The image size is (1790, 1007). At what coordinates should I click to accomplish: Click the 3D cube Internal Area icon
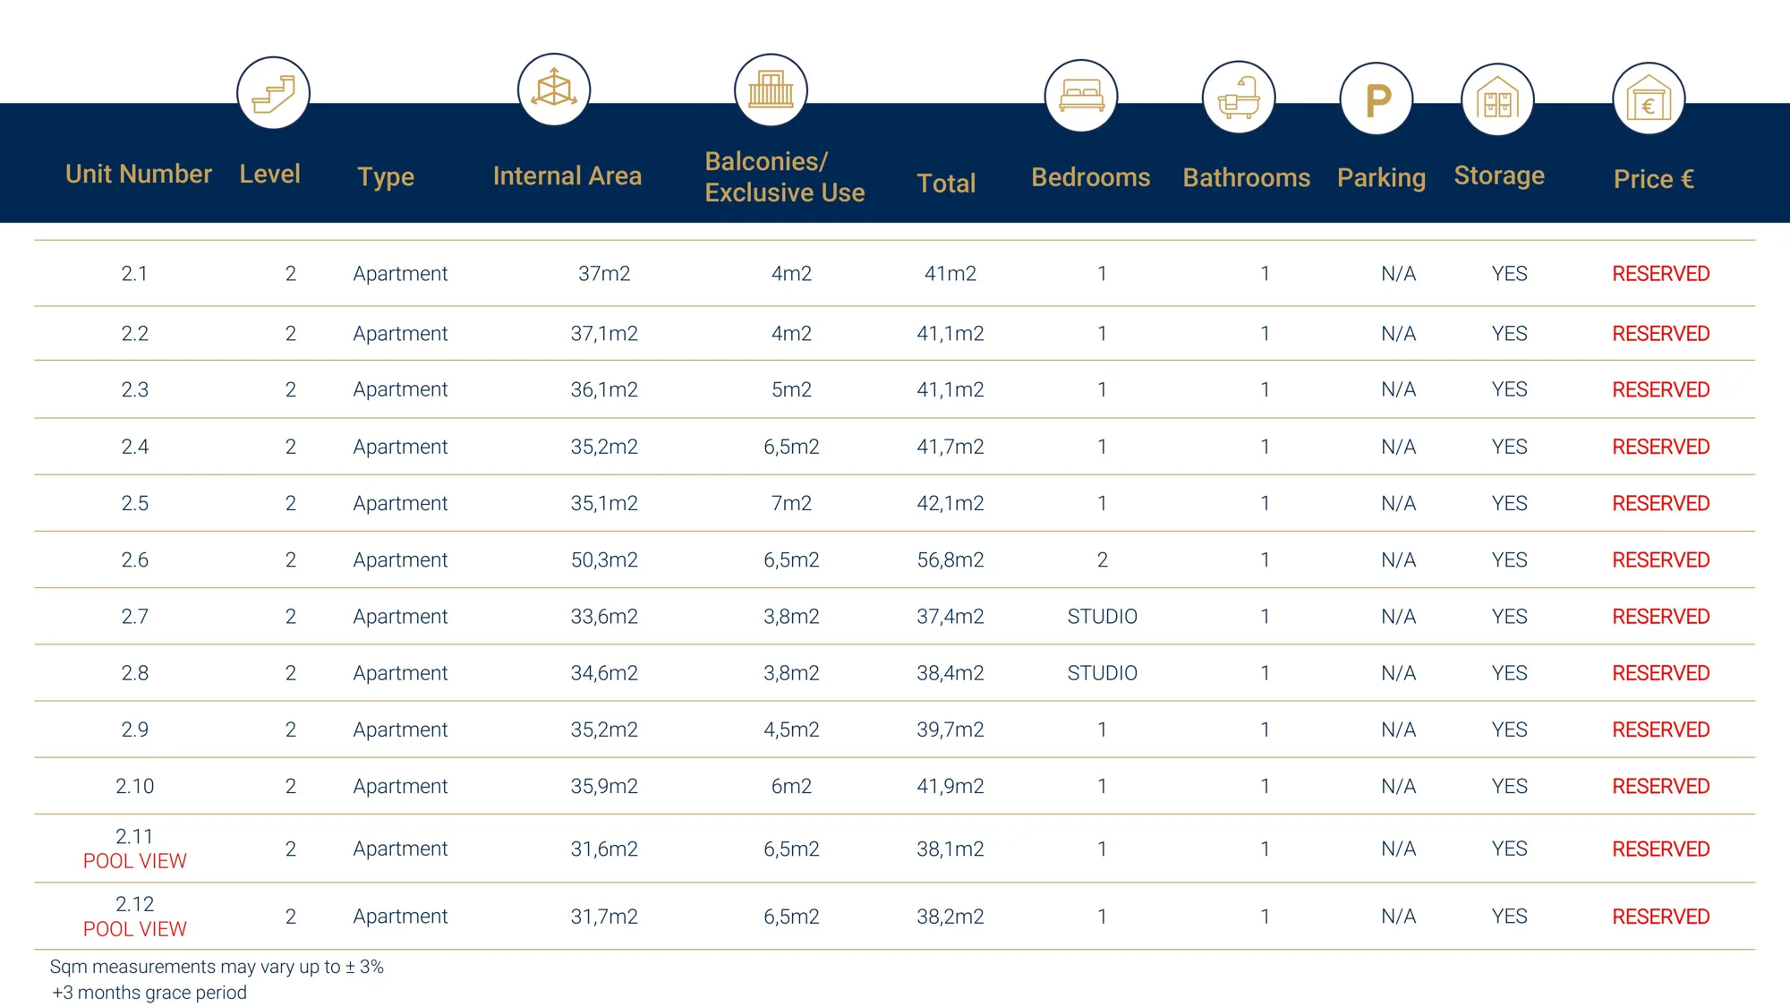click(x=554, y=90)
